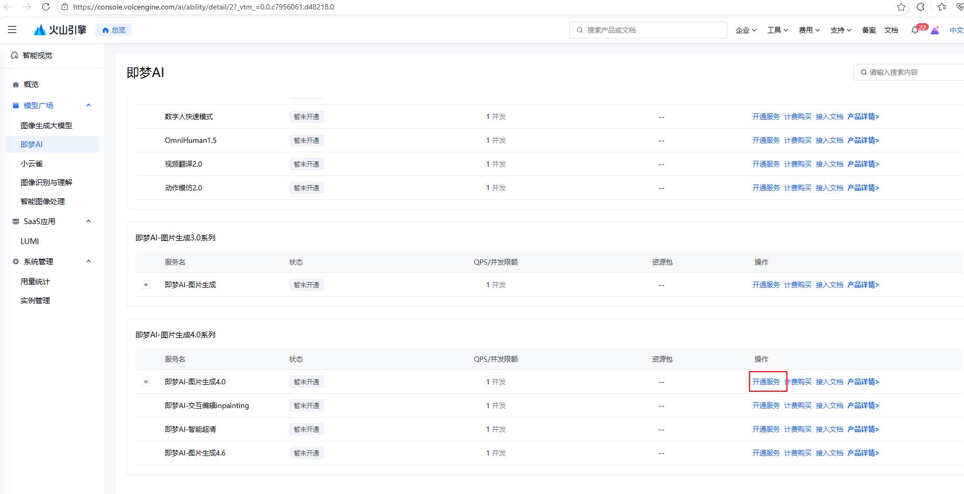Screen dimensions: 964x494
Task: Open 产品详情 for 动作模仿2.0
Action: [863, 188]
